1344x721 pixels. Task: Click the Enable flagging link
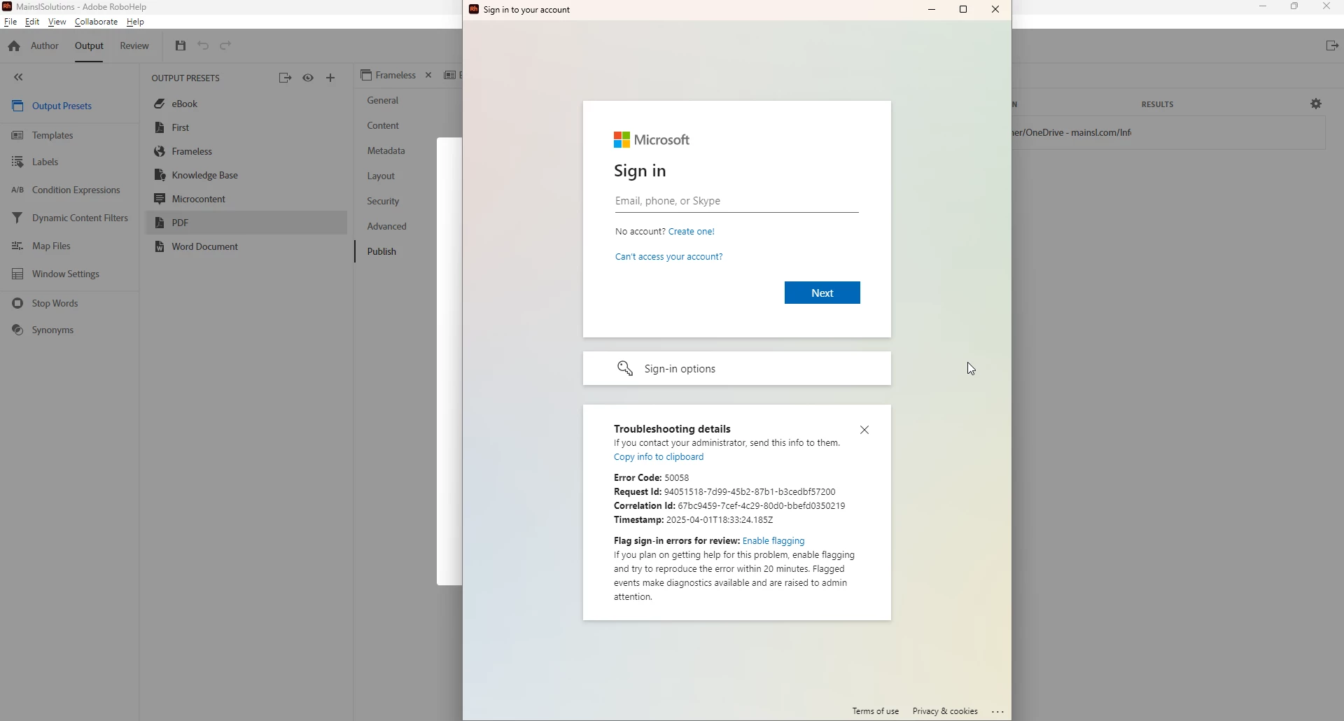(x=774, y=542)
